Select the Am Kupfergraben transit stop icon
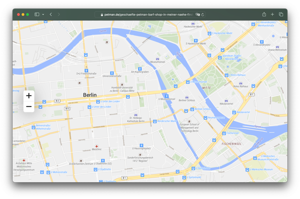Viewport: 300px width, 199px height. coord(140,69)
